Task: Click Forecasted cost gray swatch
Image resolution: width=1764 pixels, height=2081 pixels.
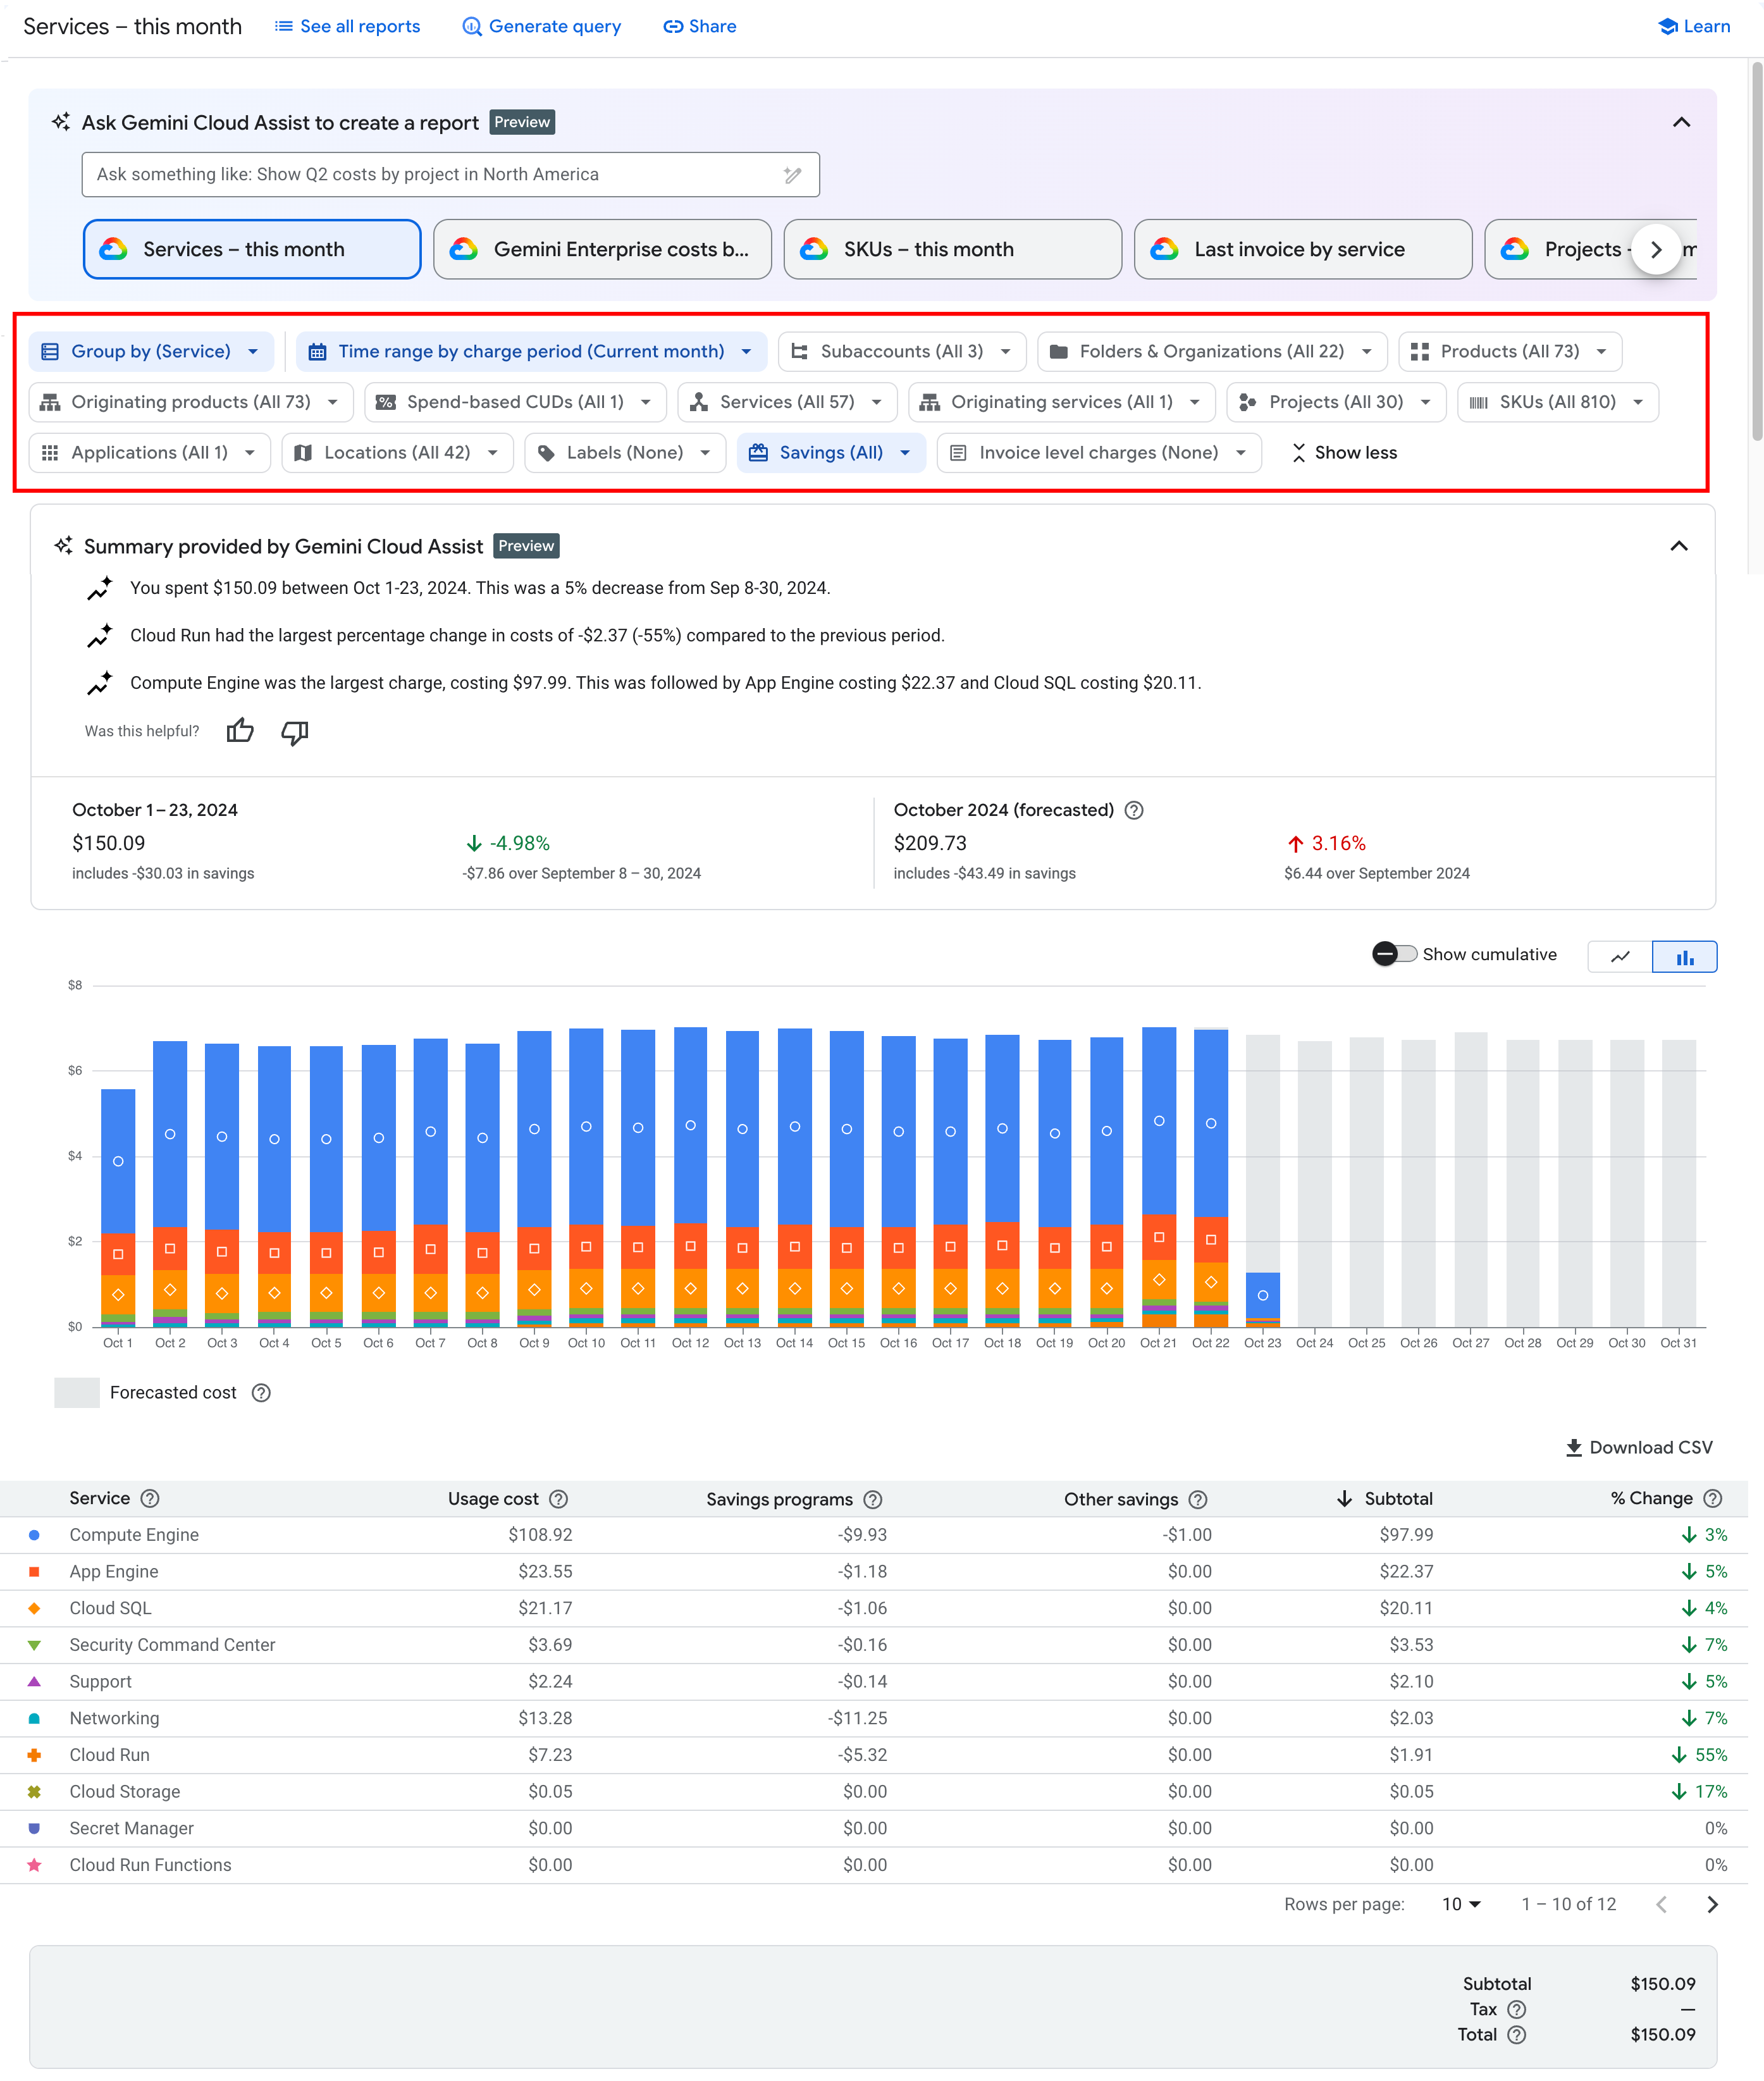Action: pyautogui.click(x=77, y=1392)
